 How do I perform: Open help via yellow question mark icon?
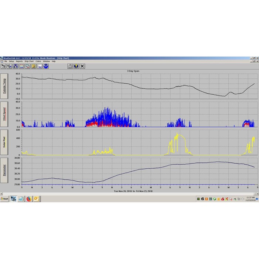[x=76, y=66]
